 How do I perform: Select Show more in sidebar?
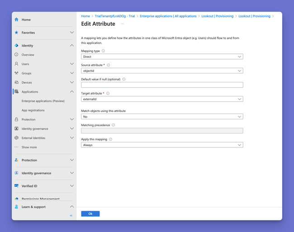point(29,147)
